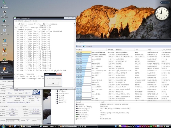Expand hidden system tray icons arrow
Viewport: 171px width, 128px height.
tap(118, 126)
